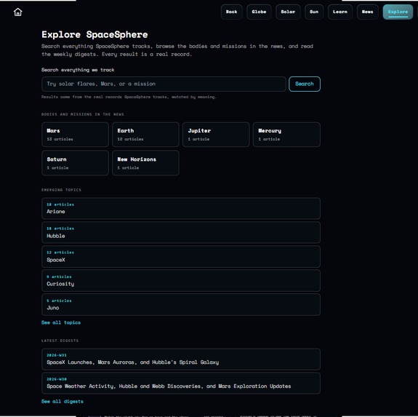Open the 2026-W31 digest on SpaceX Launches

(x=181, y=359)
